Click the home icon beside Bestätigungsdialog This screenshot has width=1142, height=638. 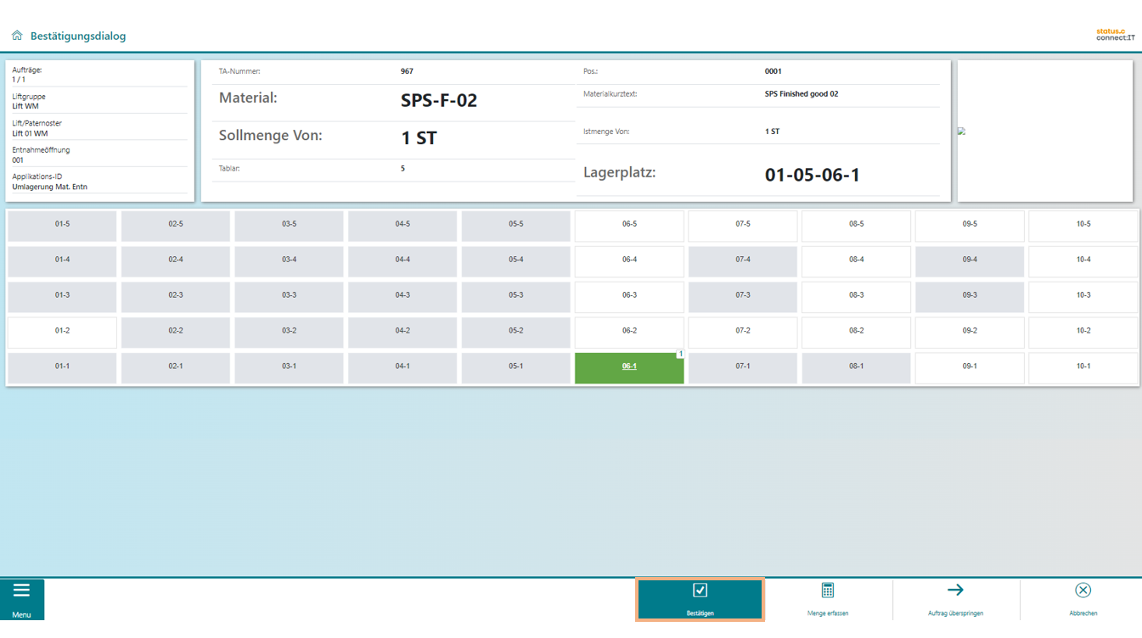click(x=17, y=36)
